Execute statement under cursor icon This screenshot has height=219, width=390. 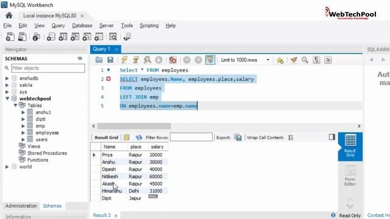[x=136, y=60]
